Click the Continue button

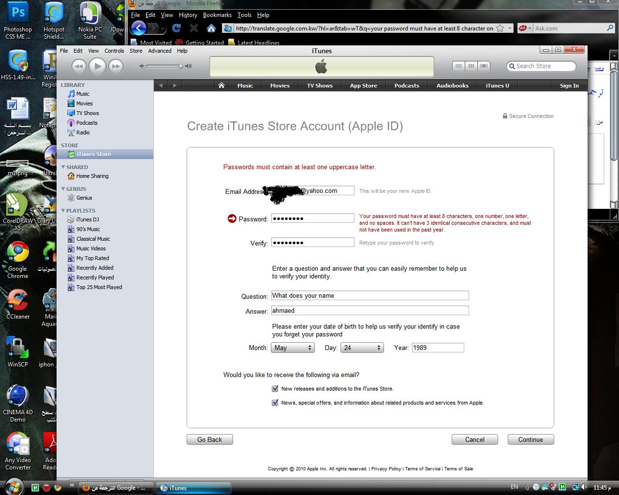coord(531,439)
